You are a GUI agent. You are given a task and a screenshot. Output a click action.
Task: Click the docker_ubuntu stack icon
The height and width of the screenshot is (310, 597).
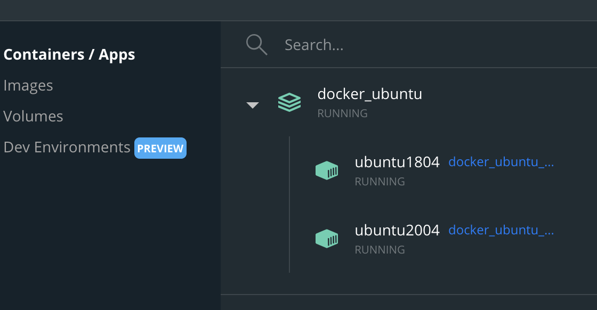(x=289, y=103)
